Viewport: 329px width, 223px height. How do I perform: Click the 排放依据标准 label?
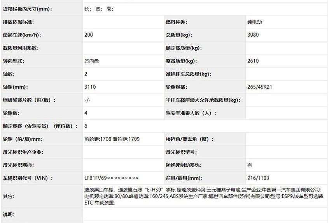[x=18, y=22]
